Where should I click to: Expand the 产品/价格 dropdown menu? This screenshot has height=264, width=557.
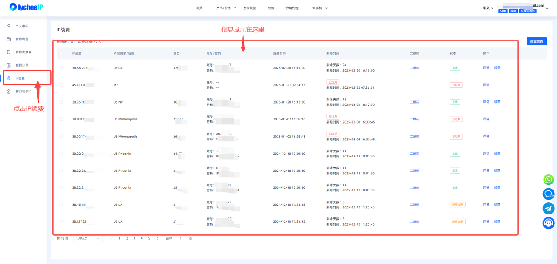(x=226, y=8)
